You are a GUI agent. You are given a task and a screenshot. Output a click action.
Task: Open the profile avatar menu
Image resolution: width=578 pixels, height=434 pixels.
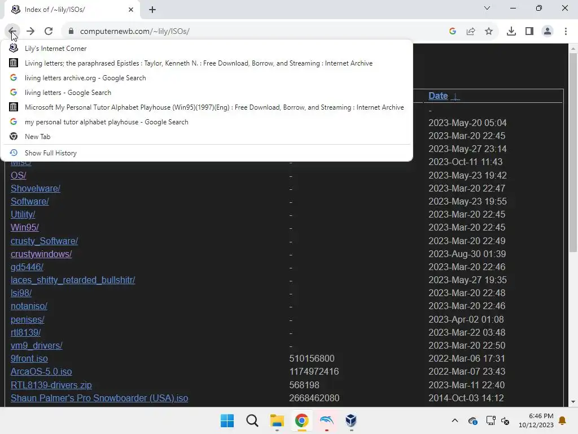click(x=548, y=31)
